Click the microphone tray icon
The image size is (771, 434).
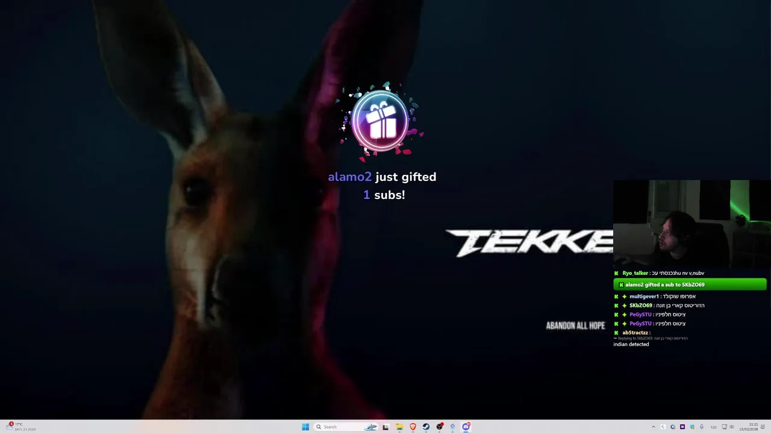[x=702, y=427]
